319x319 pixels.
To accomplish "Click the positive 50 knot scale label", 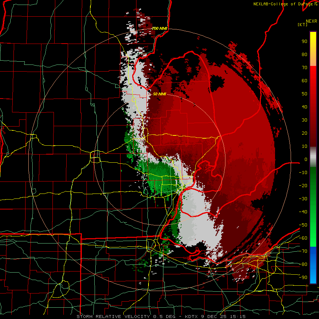I will [x=304, y=94].
